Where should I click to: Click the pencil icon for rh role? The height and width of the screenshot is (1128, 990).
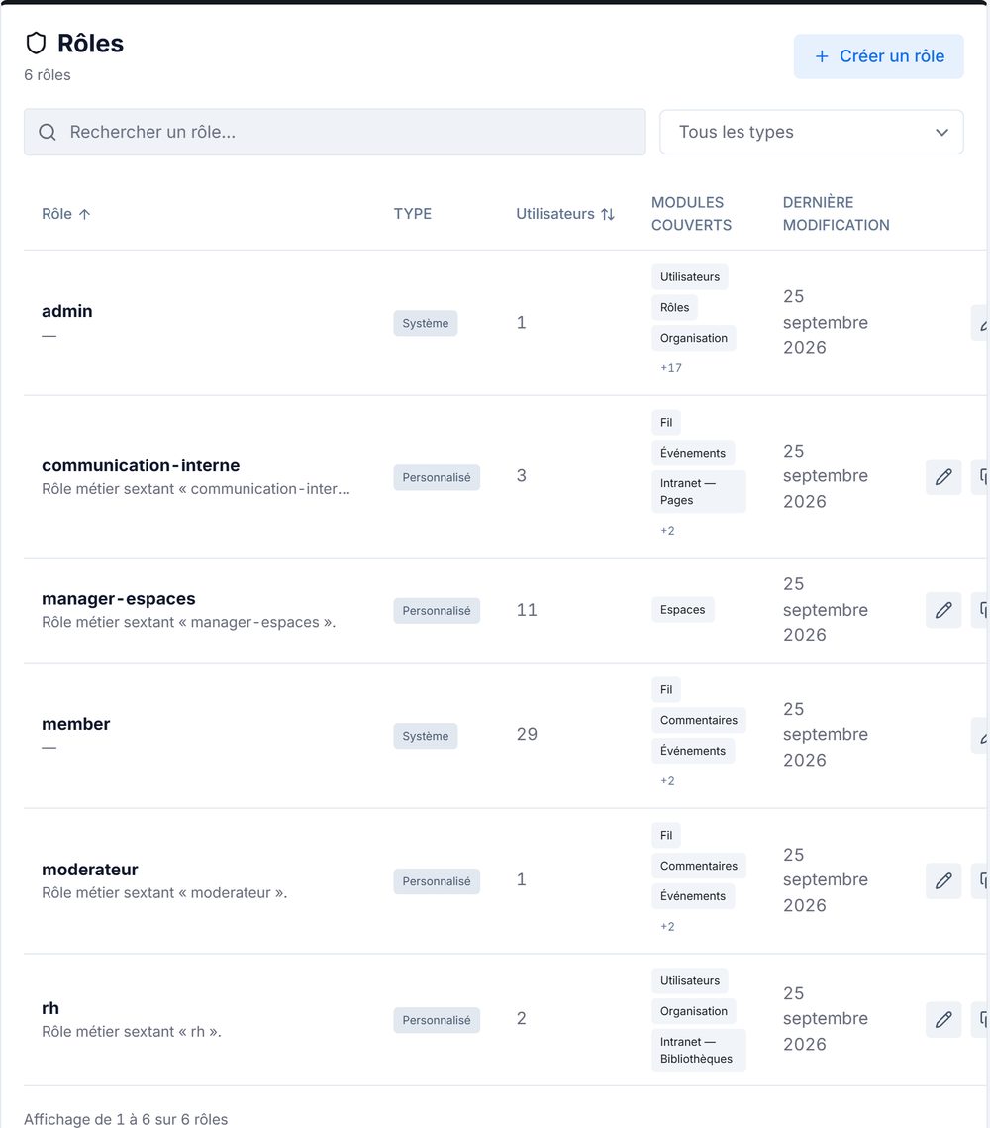(x=943, y=1019)
